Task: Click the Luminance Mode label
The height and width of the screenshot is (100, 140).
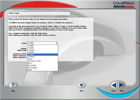Action: click(20, 54)
